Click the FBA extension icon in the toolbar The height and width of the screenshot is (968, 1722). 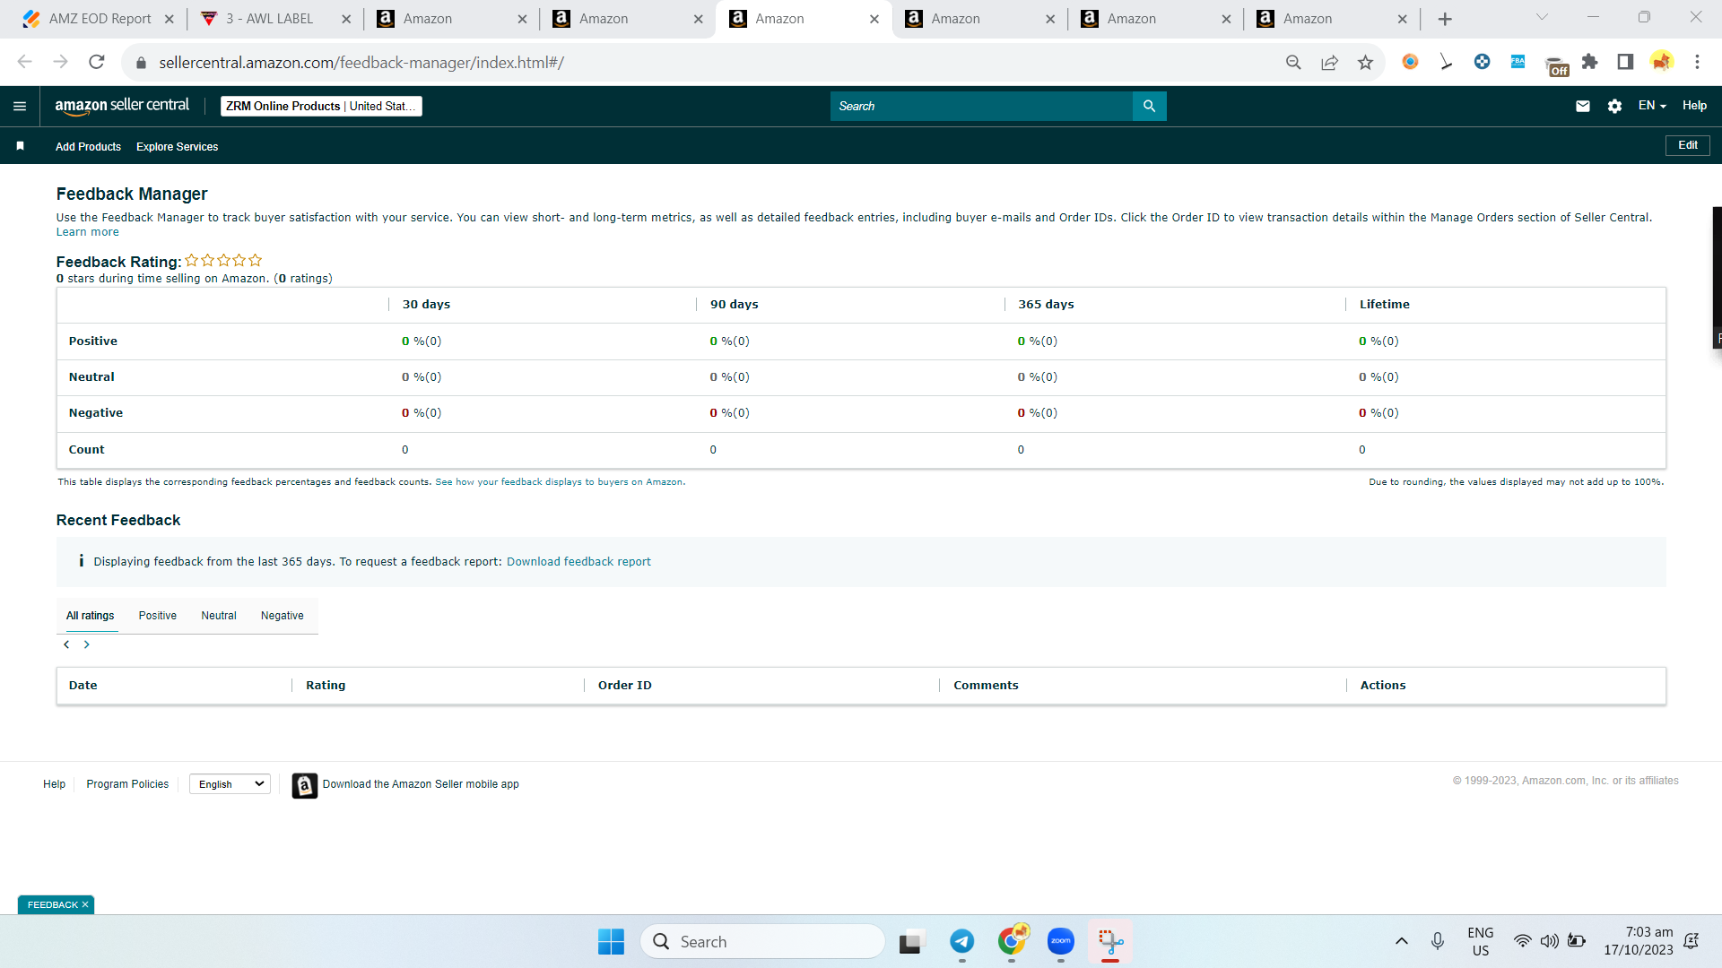[1518, 62]
